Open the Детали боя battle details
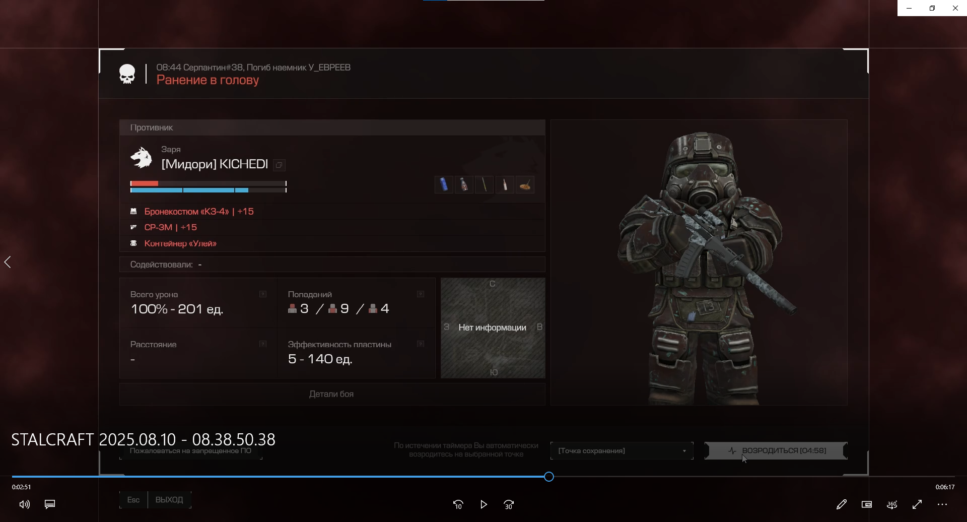 pos(332,394)
